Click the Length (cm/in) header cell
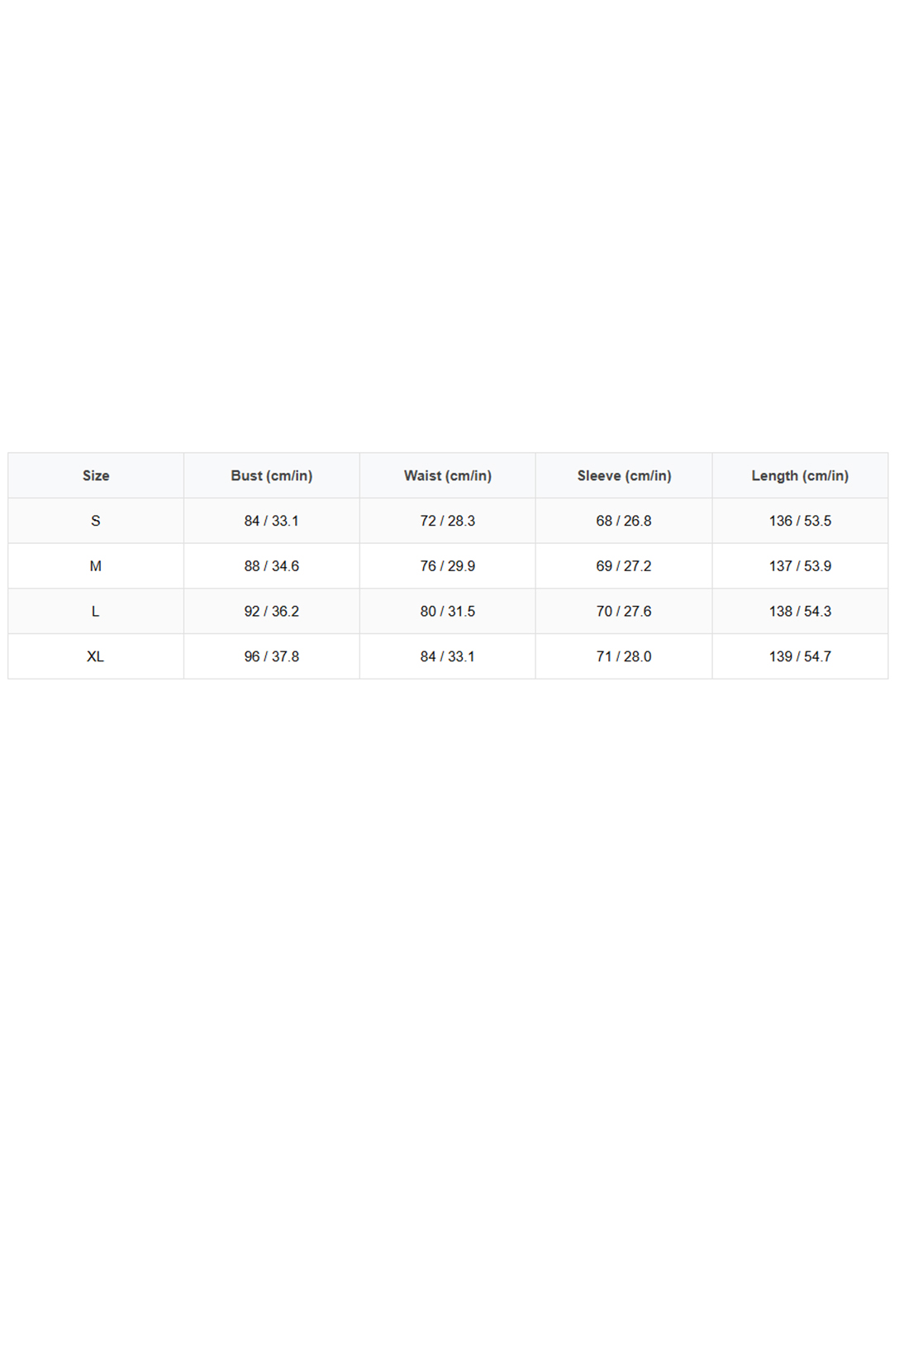 [x=800, y=475]
